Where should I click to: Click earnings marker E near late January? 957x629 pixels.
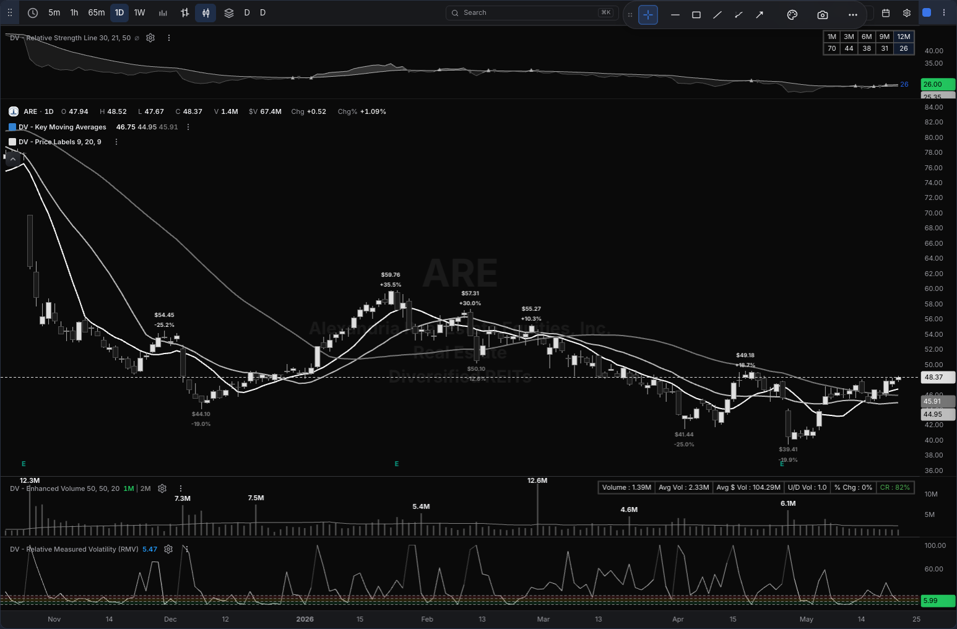397,464
